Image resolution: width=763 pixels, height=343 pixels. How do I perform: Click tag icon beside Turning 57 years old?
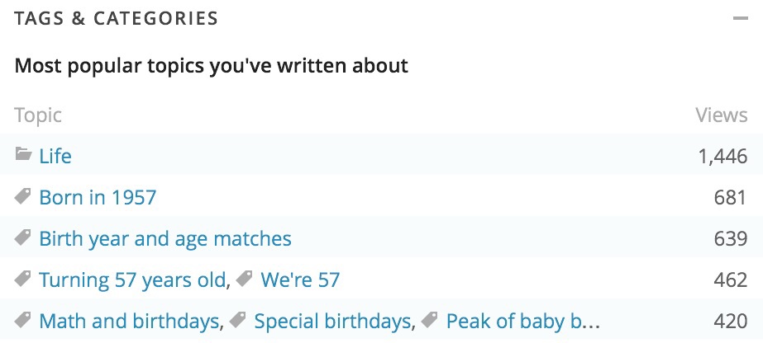click(x=23, y=280)
